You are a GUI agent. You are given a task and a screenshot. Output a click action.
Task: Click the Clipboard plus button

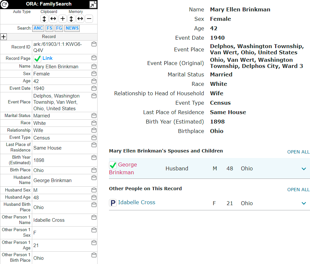[62, 19]
